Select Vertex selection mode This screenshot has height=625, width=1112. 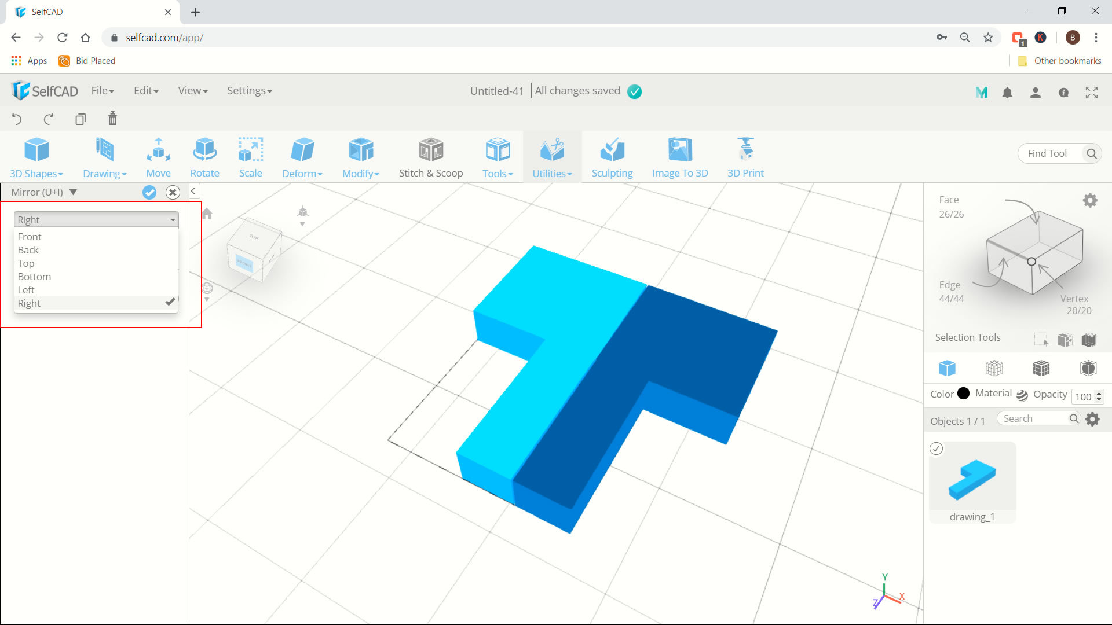pos(1076,304)
